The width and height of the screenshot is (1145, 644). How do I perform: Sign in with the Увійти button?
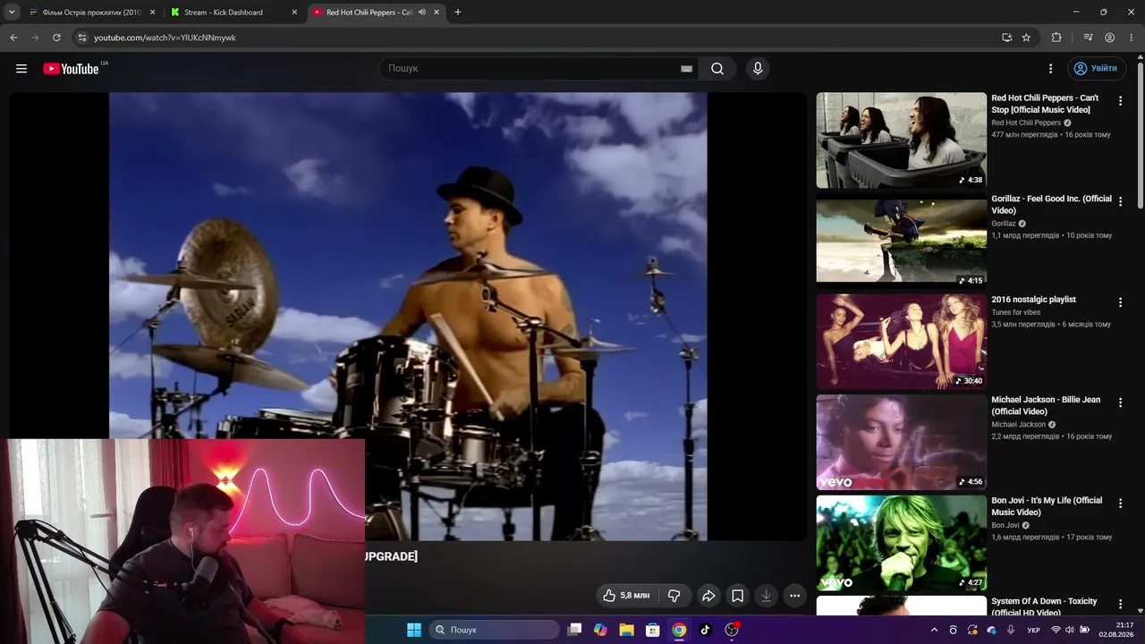click(x=1097, y=69)
